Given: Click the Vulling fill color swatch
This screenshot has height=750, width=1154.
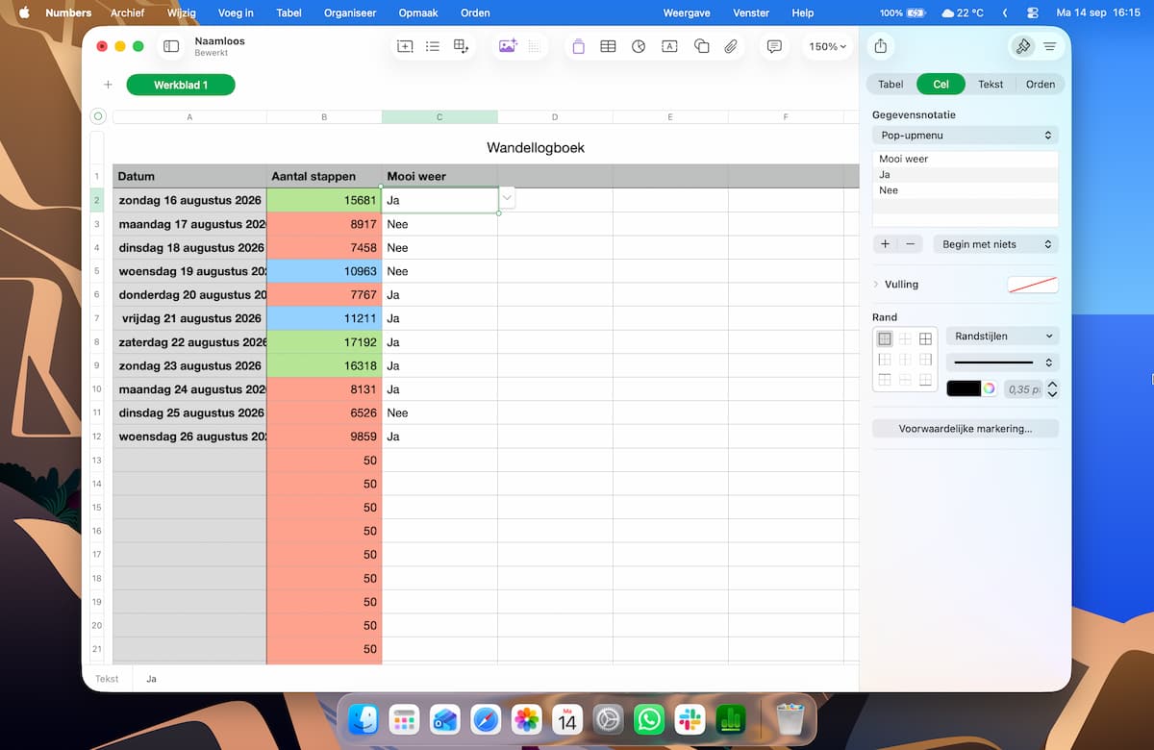Looking at the screenshot, I should [1032, 285].
